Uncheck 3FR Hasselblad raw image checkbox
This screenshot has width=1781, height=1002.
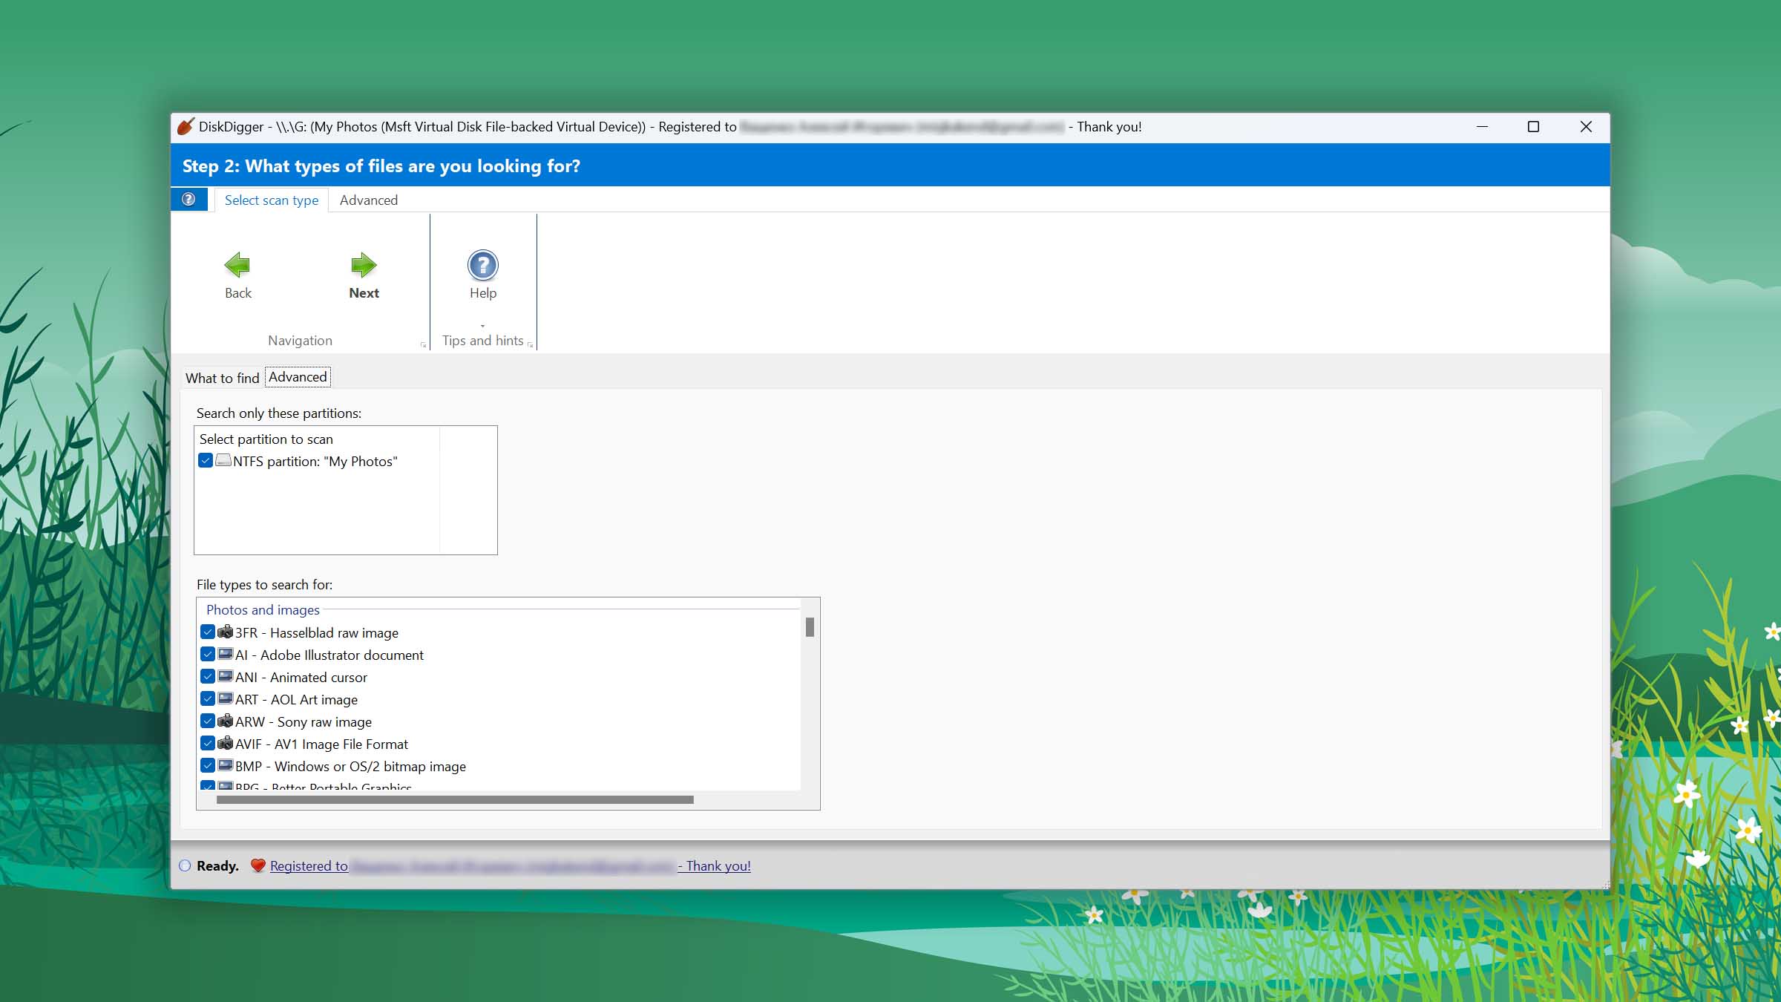[208, 632]
